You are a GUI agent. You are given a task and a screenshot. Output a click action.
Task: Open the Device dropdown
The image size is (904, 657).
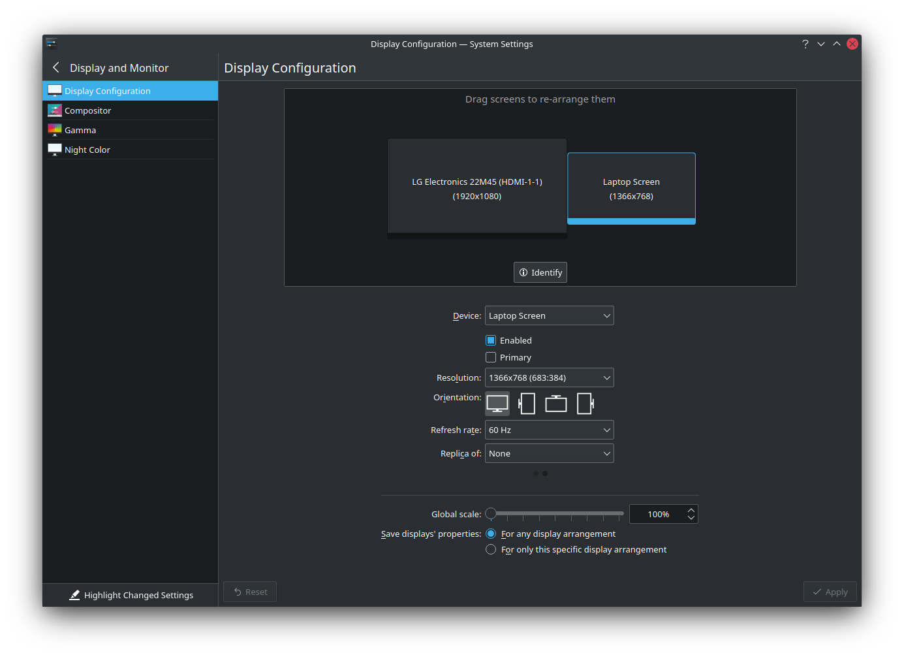coord(549,315)
